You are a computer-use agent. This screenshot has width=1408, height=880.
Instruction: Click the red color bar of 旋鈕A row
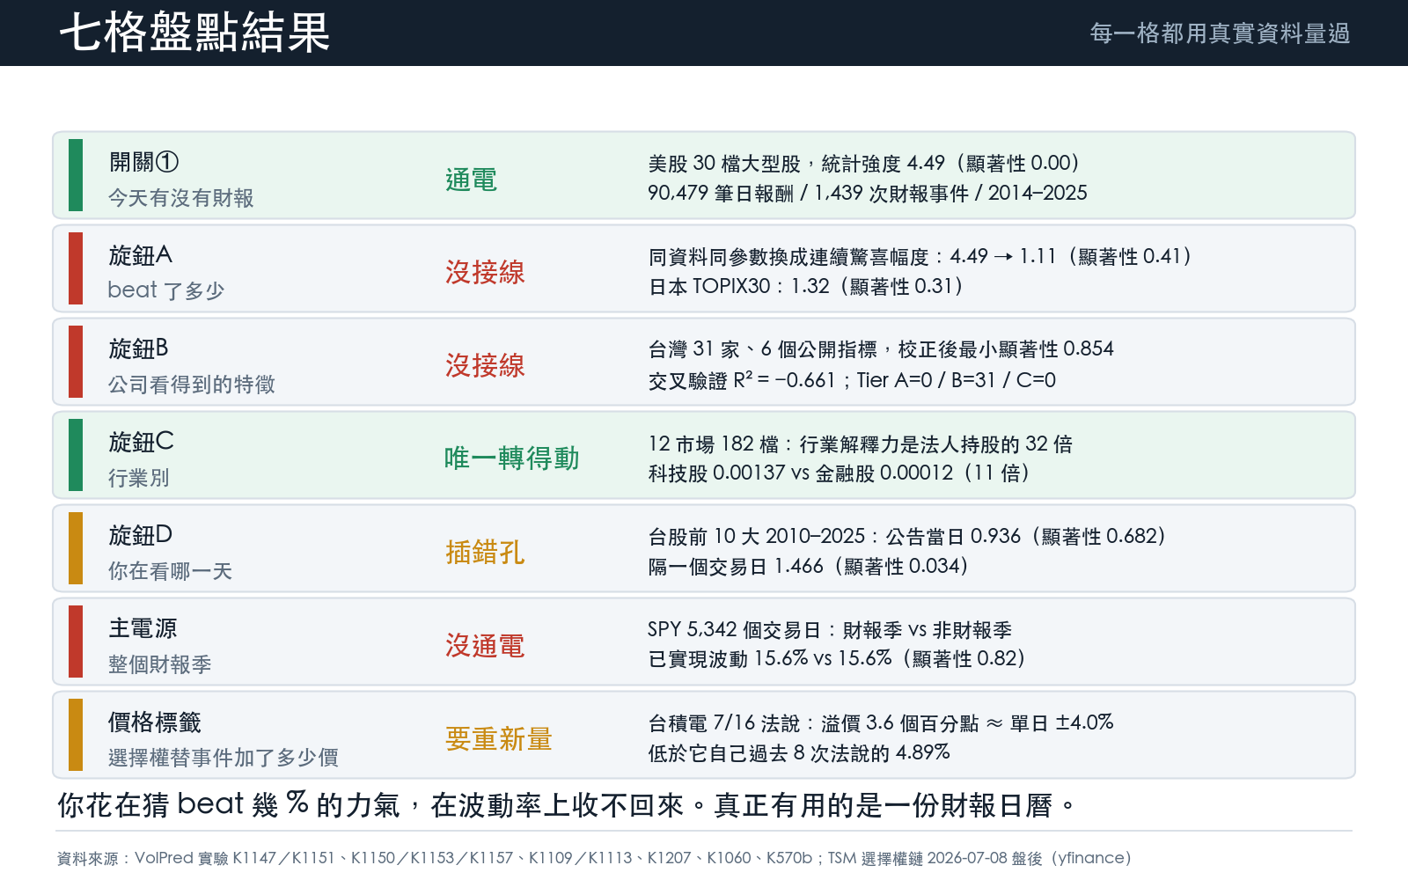76,268
